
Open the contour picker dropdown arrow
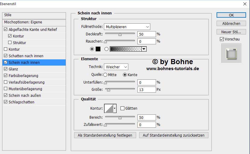(114, 108)
